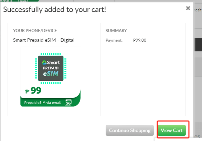Click the dark bar behind the dialog
Screen dimensions: 202x141
(198, 44)
